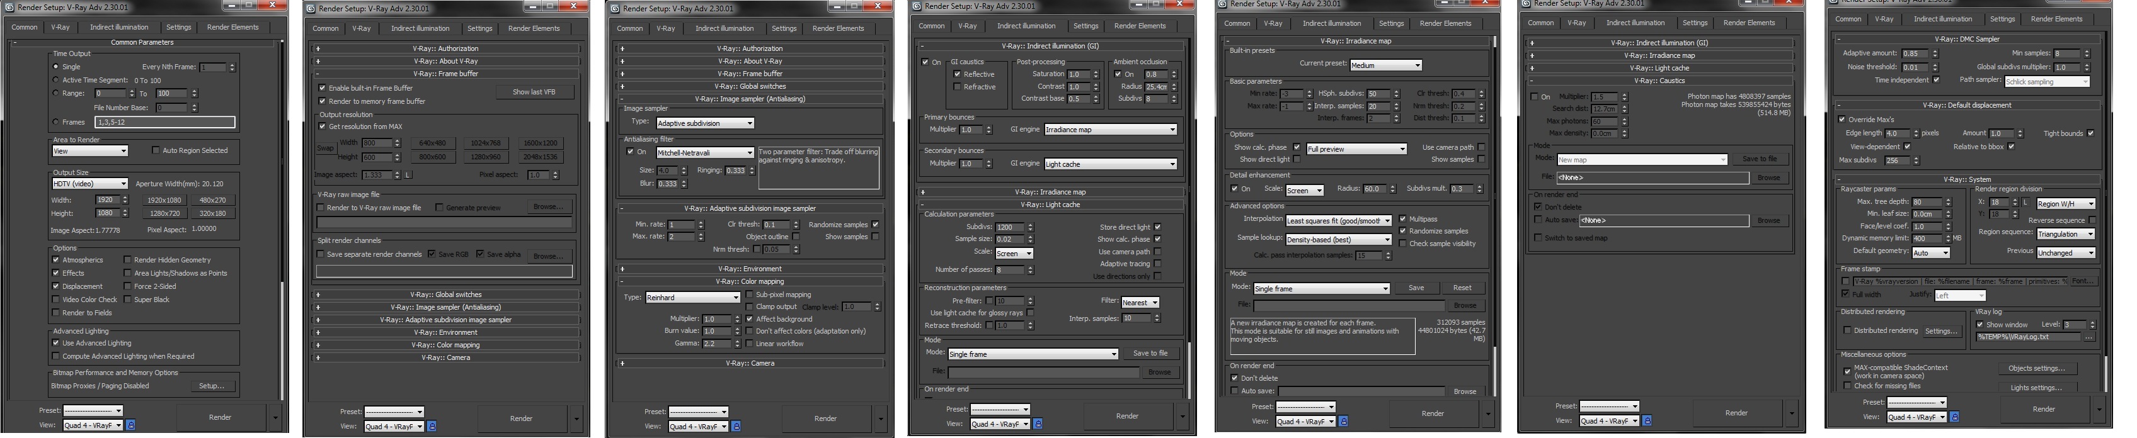Toggle the Image aspect lock L button
Viewport: 2137px width, 438px height.
408,175
